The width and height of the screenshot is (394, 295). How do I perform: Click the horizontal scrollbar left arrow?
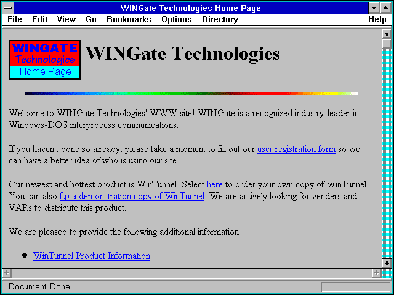point(7,273)
